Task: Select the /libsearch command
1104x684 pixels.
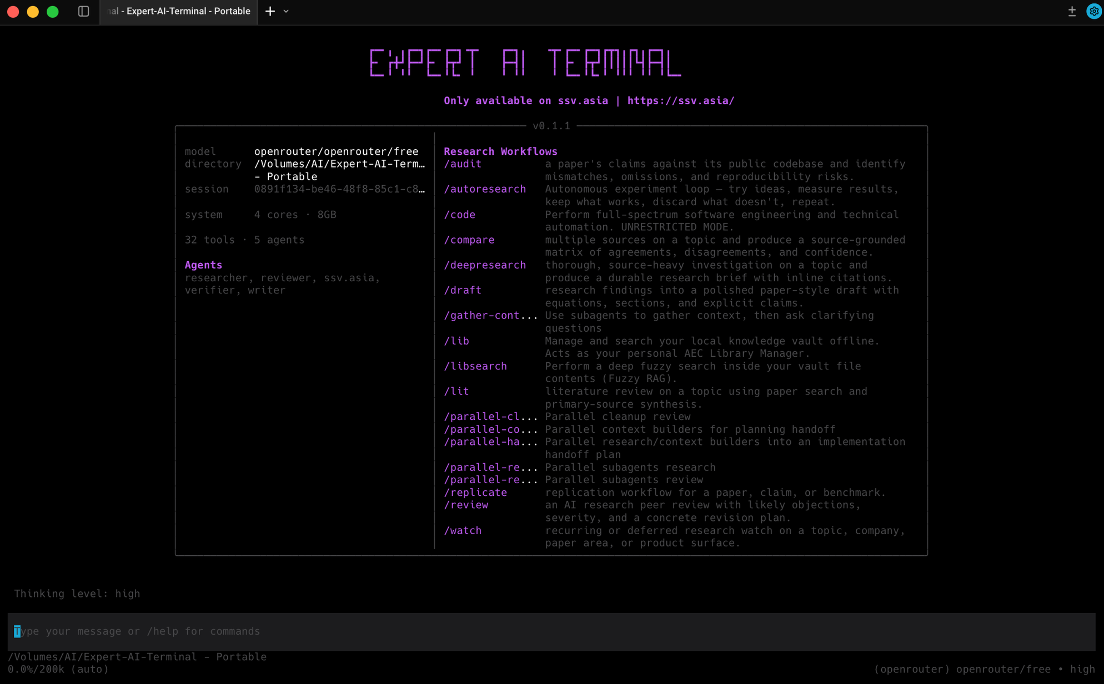Action: 475,366
